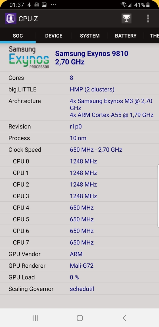Tap the GPU Renderer Mali-G72 row

pos(79,266)
